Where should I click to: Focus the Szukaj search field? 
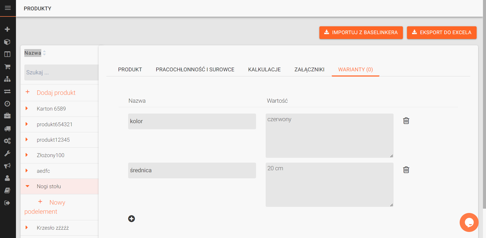(x=61, y=73)
